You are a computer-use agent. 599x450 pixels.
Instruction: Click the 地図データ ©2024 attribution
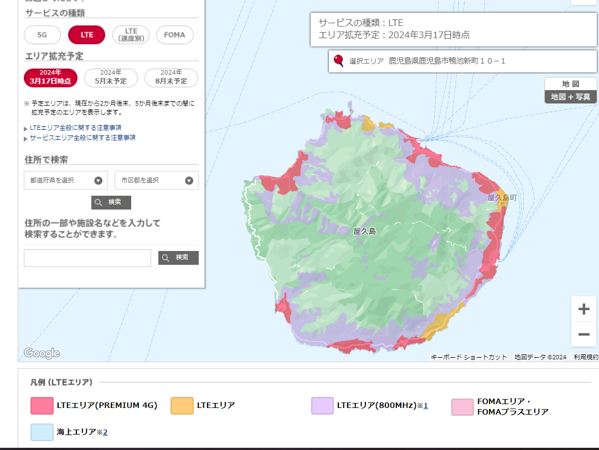(540, 357)
